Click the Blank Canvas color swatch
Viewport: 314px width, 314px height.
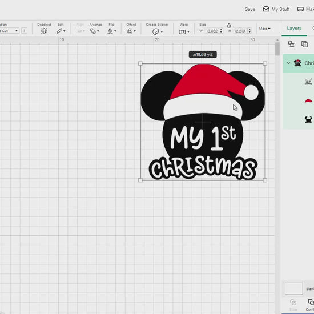coord(294,288)
